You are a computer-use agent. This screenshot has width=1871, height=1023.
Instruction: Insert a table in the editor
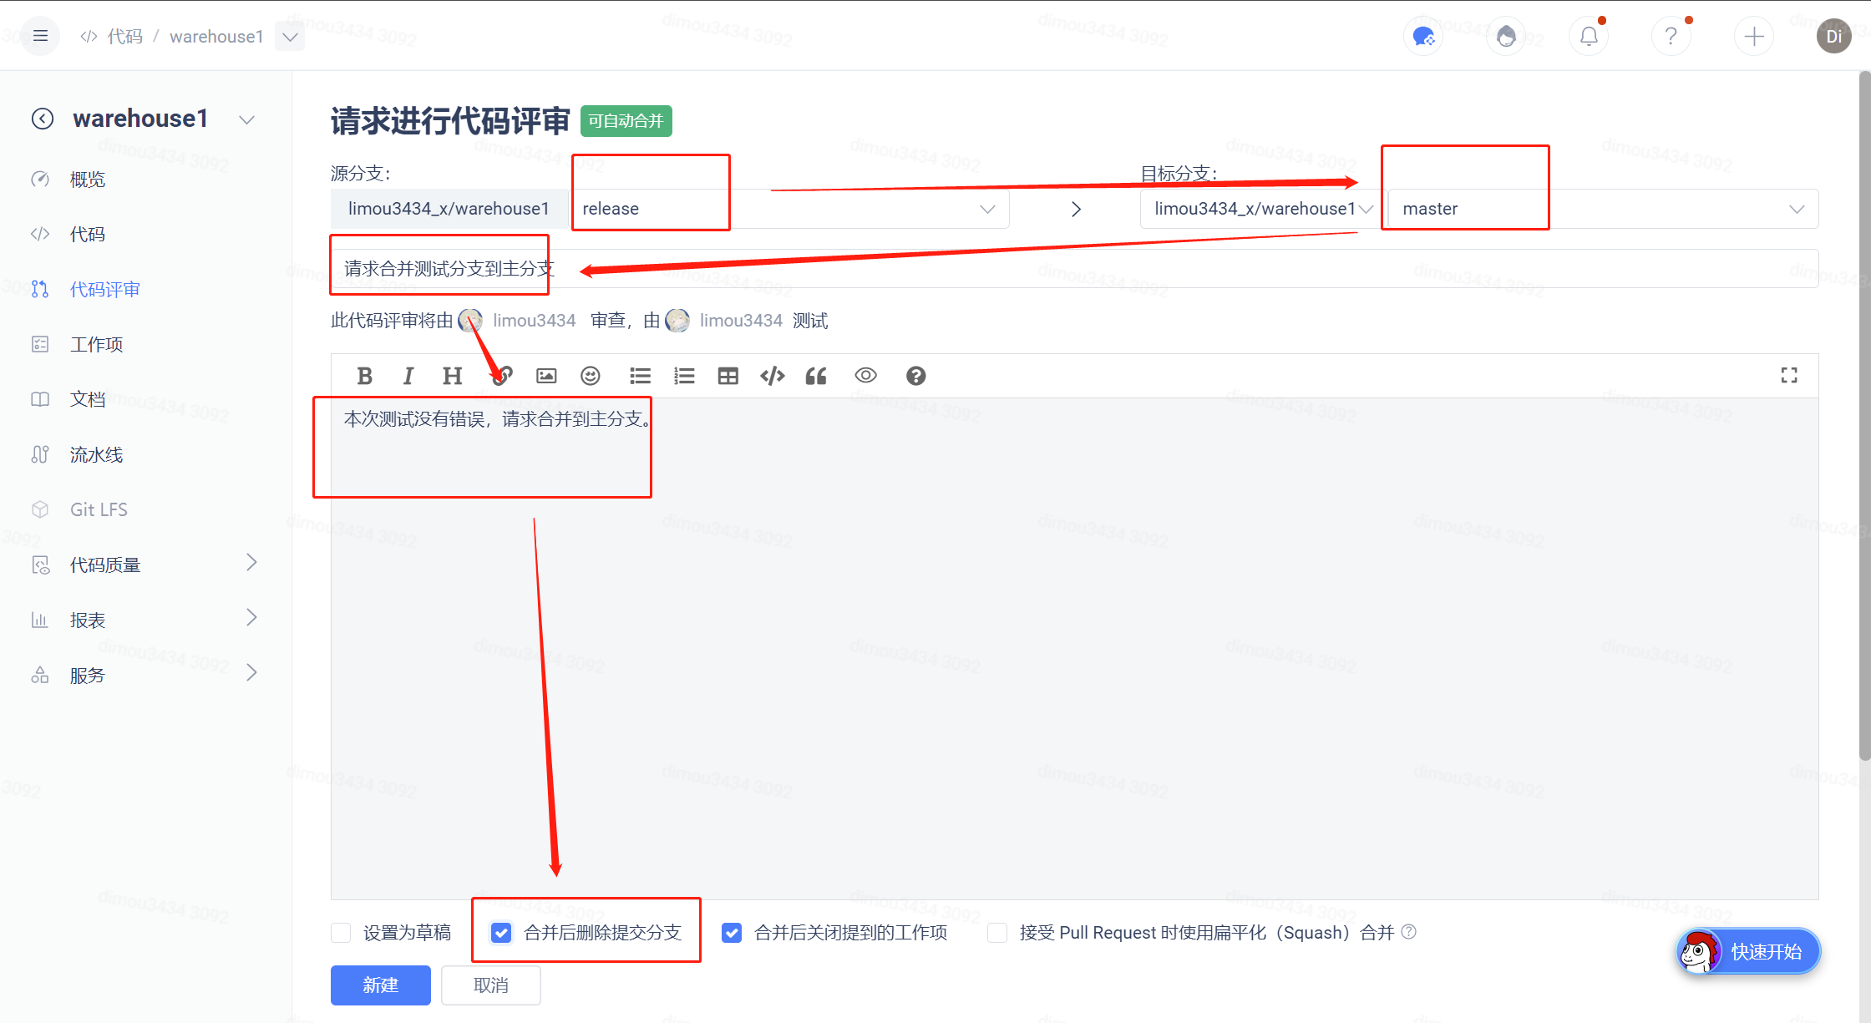728,376
